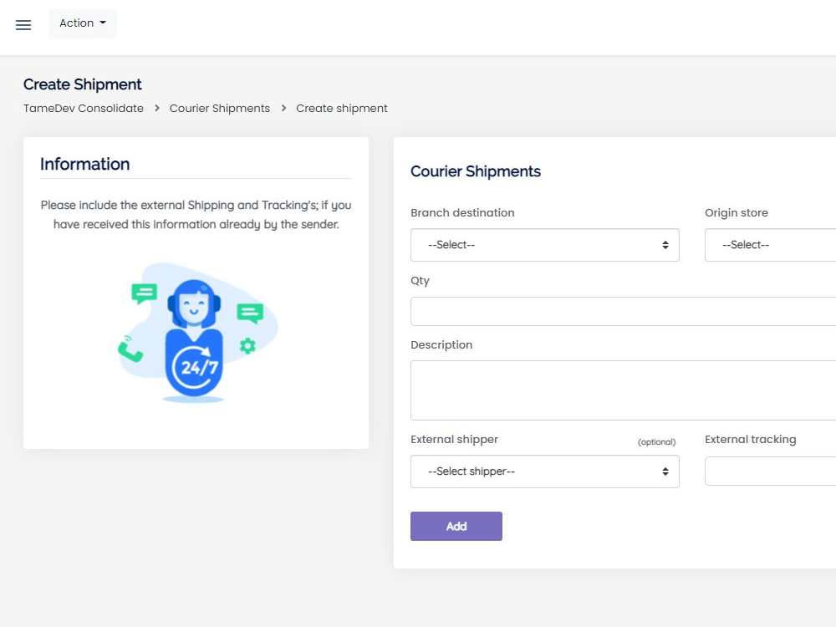Viewport: 836px width, 627px height.
Task: Click the External tracking label
Action: pyautogui.click(x=750, y=440)
